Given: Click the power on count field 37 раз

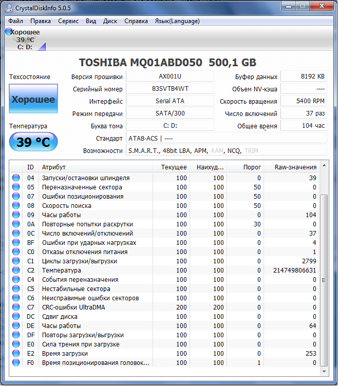Looking at the screenshot, I should [304, 113].
